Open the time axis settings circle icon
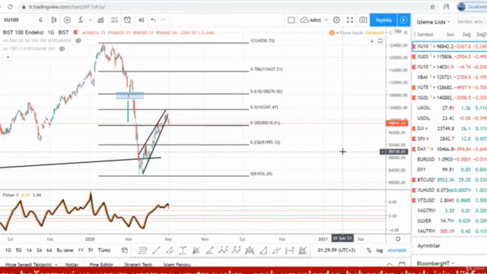Screen dimensions: 487x274 [398, 239]
